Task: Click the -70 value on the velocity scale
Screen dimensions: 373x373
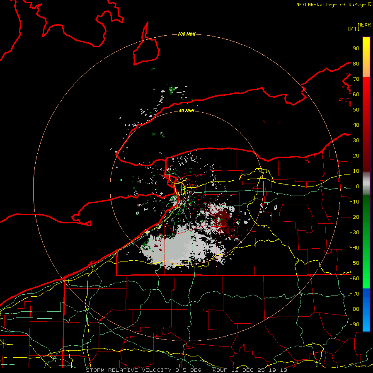Action: [x=354, y=293]
